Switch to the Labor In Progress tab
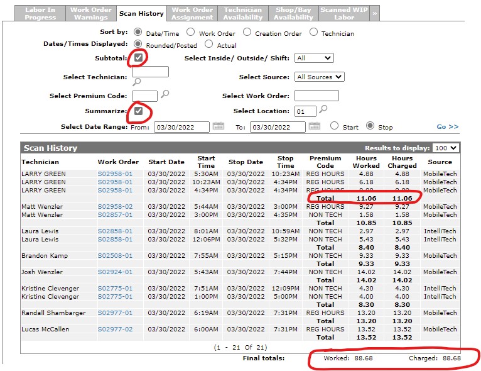 coord(40,13)
